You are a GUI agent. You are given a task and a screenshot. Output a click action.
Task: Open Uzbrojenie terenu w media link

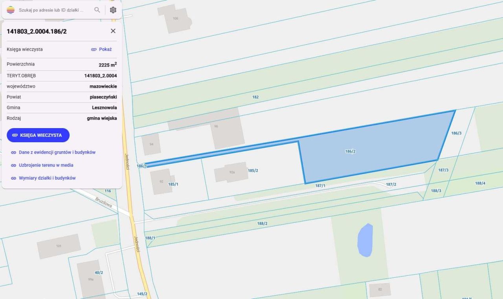(x=46, y=165)
